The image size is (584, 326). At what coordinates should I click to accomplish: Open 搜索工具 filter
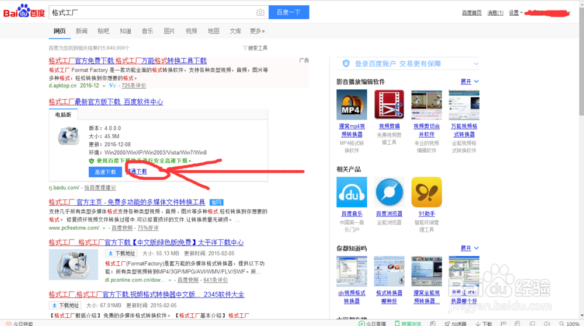tap(255, 48)
